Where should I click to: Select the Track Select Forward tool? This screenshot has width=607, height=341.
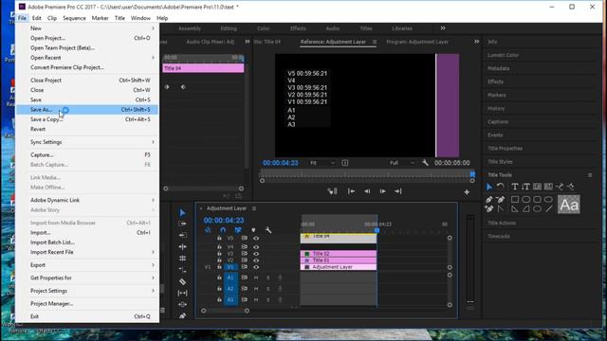[182, 224]
